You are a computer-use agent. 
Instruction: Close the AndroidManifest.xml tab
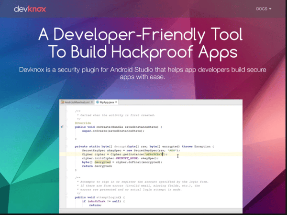pyautogui.click(x=91, y=102)
